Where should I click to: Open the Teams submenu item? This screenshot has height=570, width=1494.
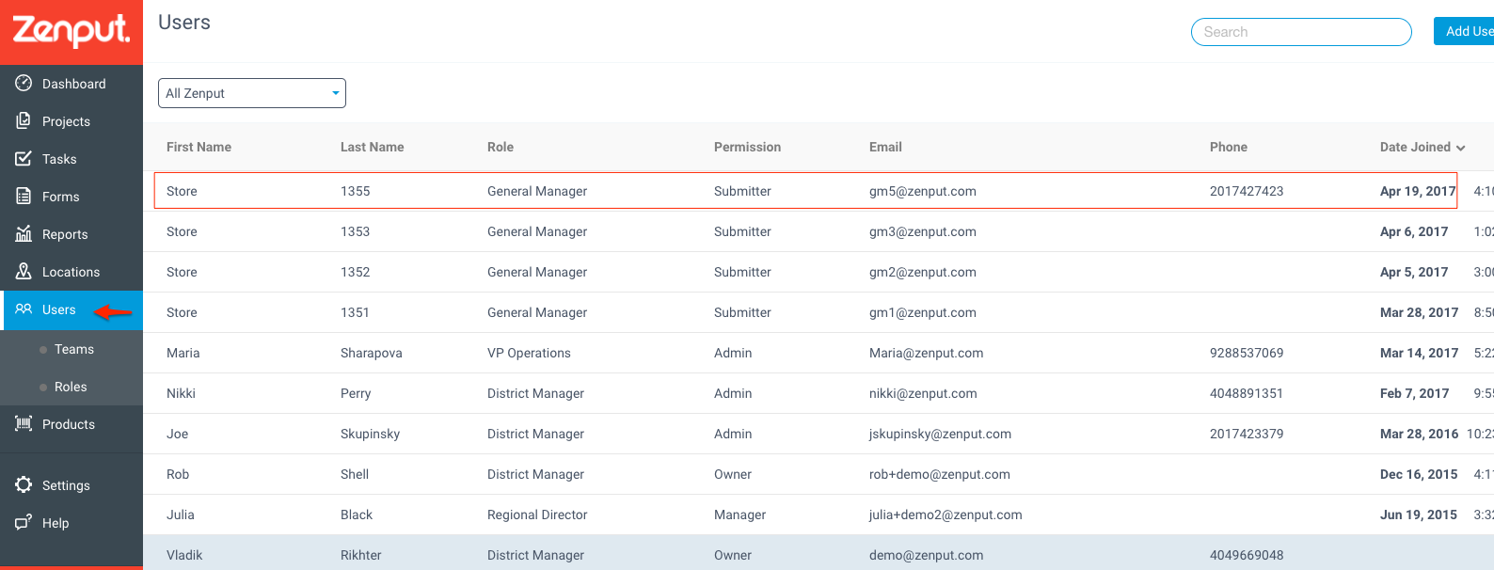point(74,349)
